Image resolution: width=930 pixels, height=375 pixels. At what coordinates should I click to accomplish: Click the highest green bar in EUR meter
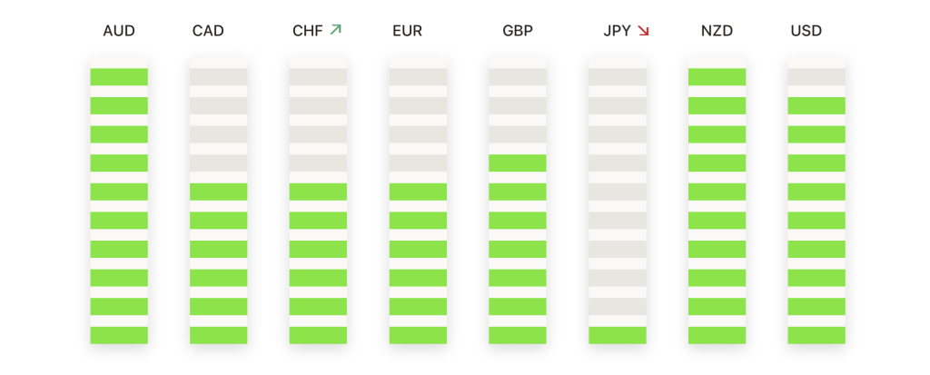pos(418,192)
